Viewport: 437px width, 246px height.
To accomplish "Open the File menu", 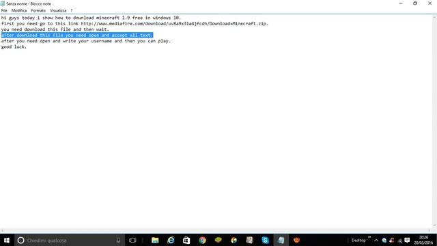I will 4,10.
